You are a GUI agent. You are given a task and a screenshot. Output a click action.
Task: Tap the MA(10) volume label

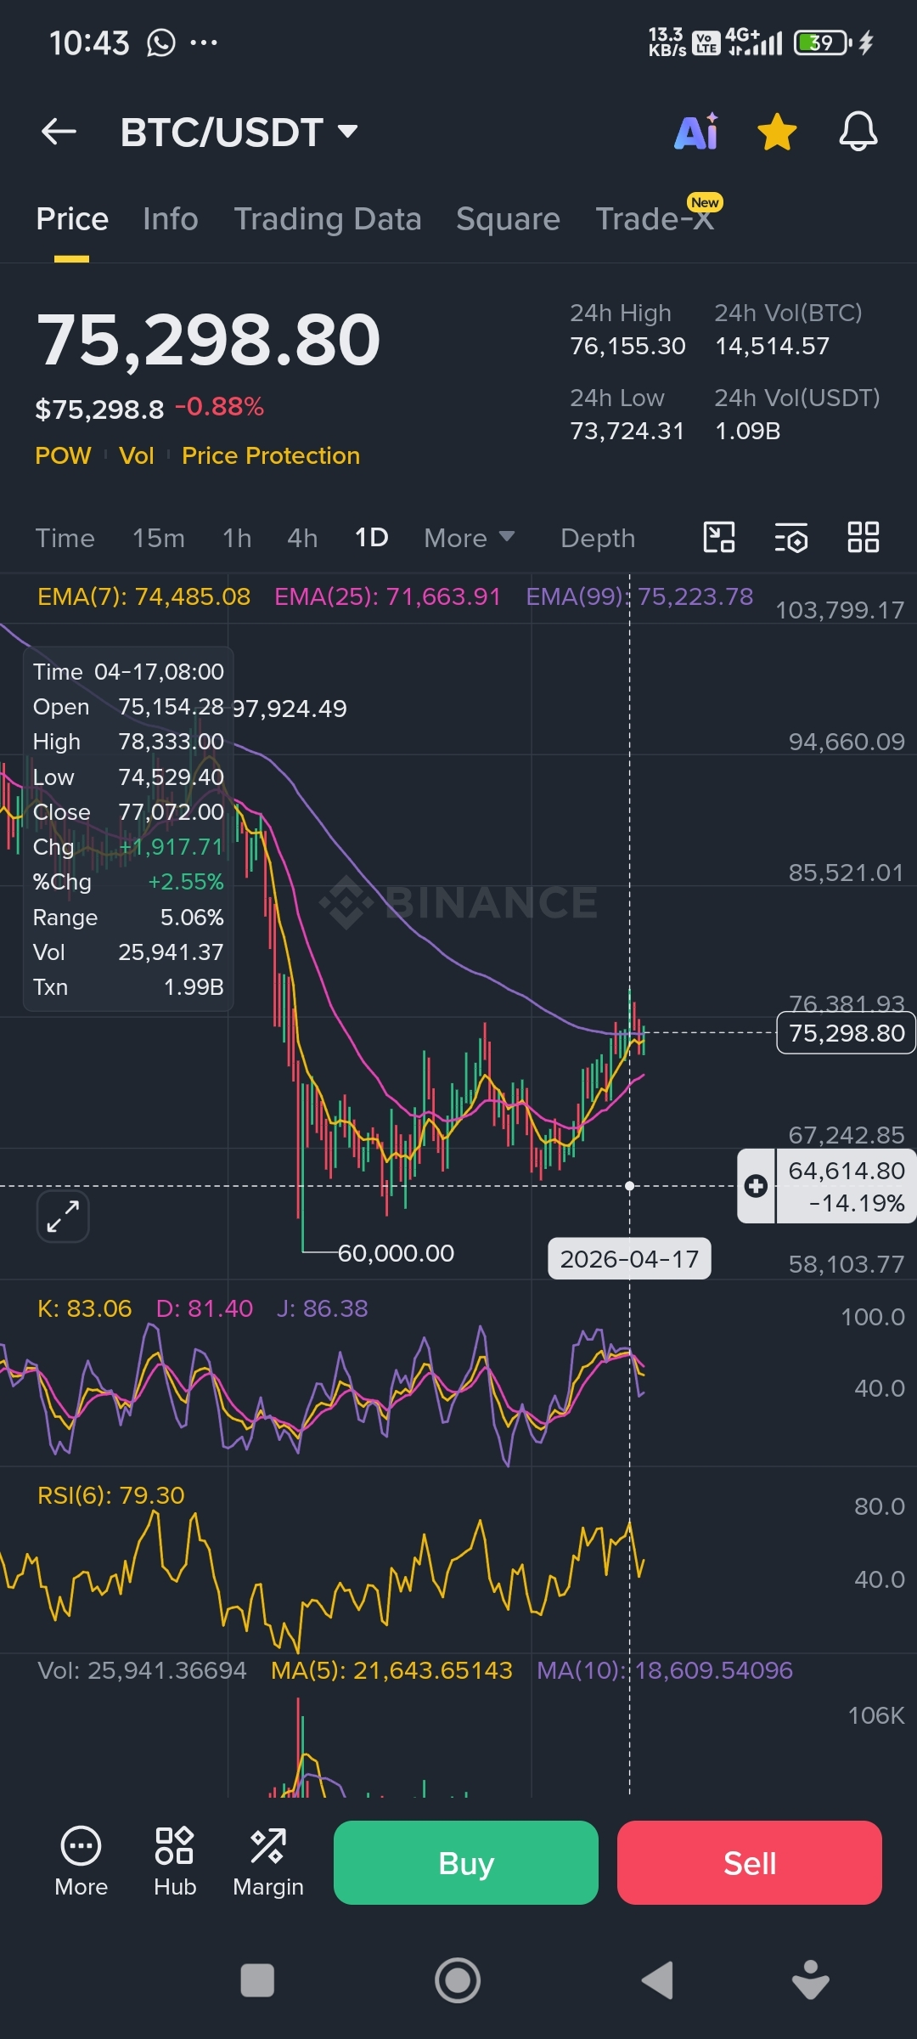(665, 1670)
